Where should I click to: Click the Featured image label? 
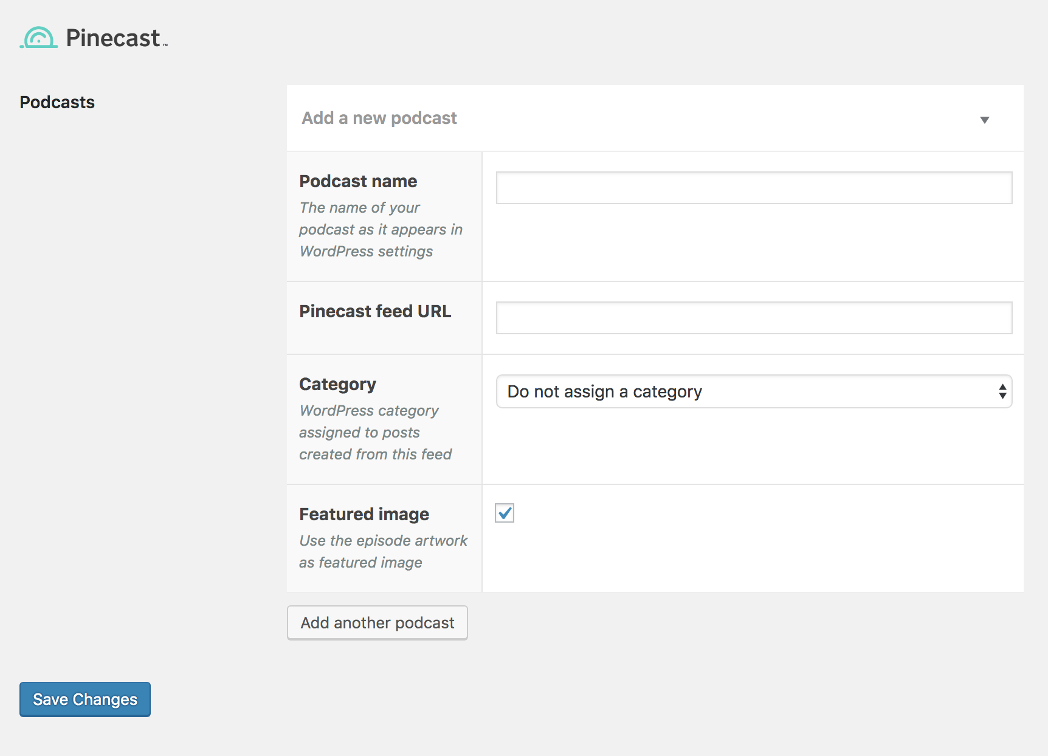364,514
